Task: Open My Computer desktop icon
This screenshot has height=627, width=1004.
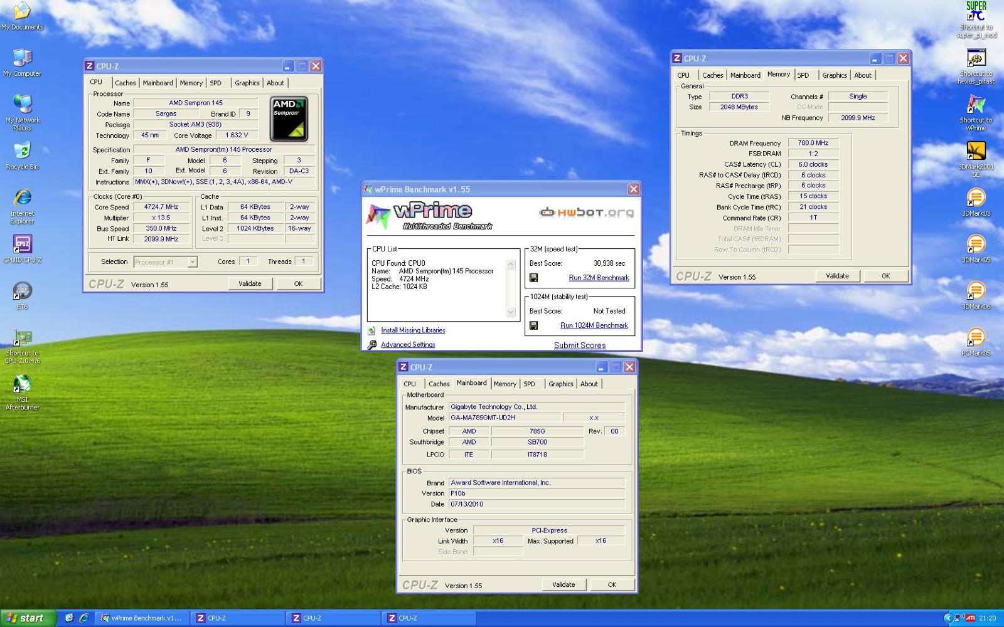Action: point(22,63)
